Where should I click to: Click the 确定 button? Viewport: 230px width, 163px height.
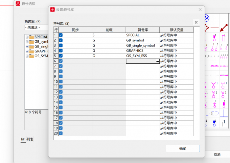[x=183, y=148]
